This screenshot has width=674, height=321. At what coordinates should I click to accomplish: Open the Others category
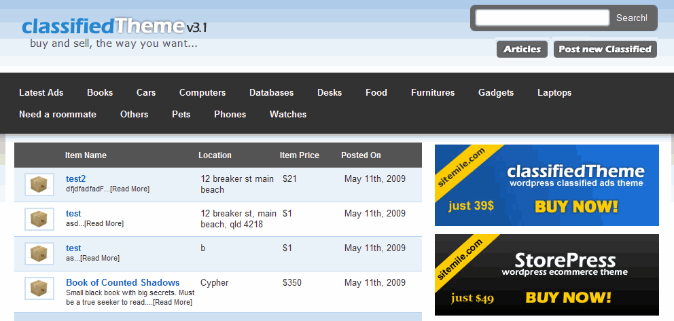(x=134, y=114)
